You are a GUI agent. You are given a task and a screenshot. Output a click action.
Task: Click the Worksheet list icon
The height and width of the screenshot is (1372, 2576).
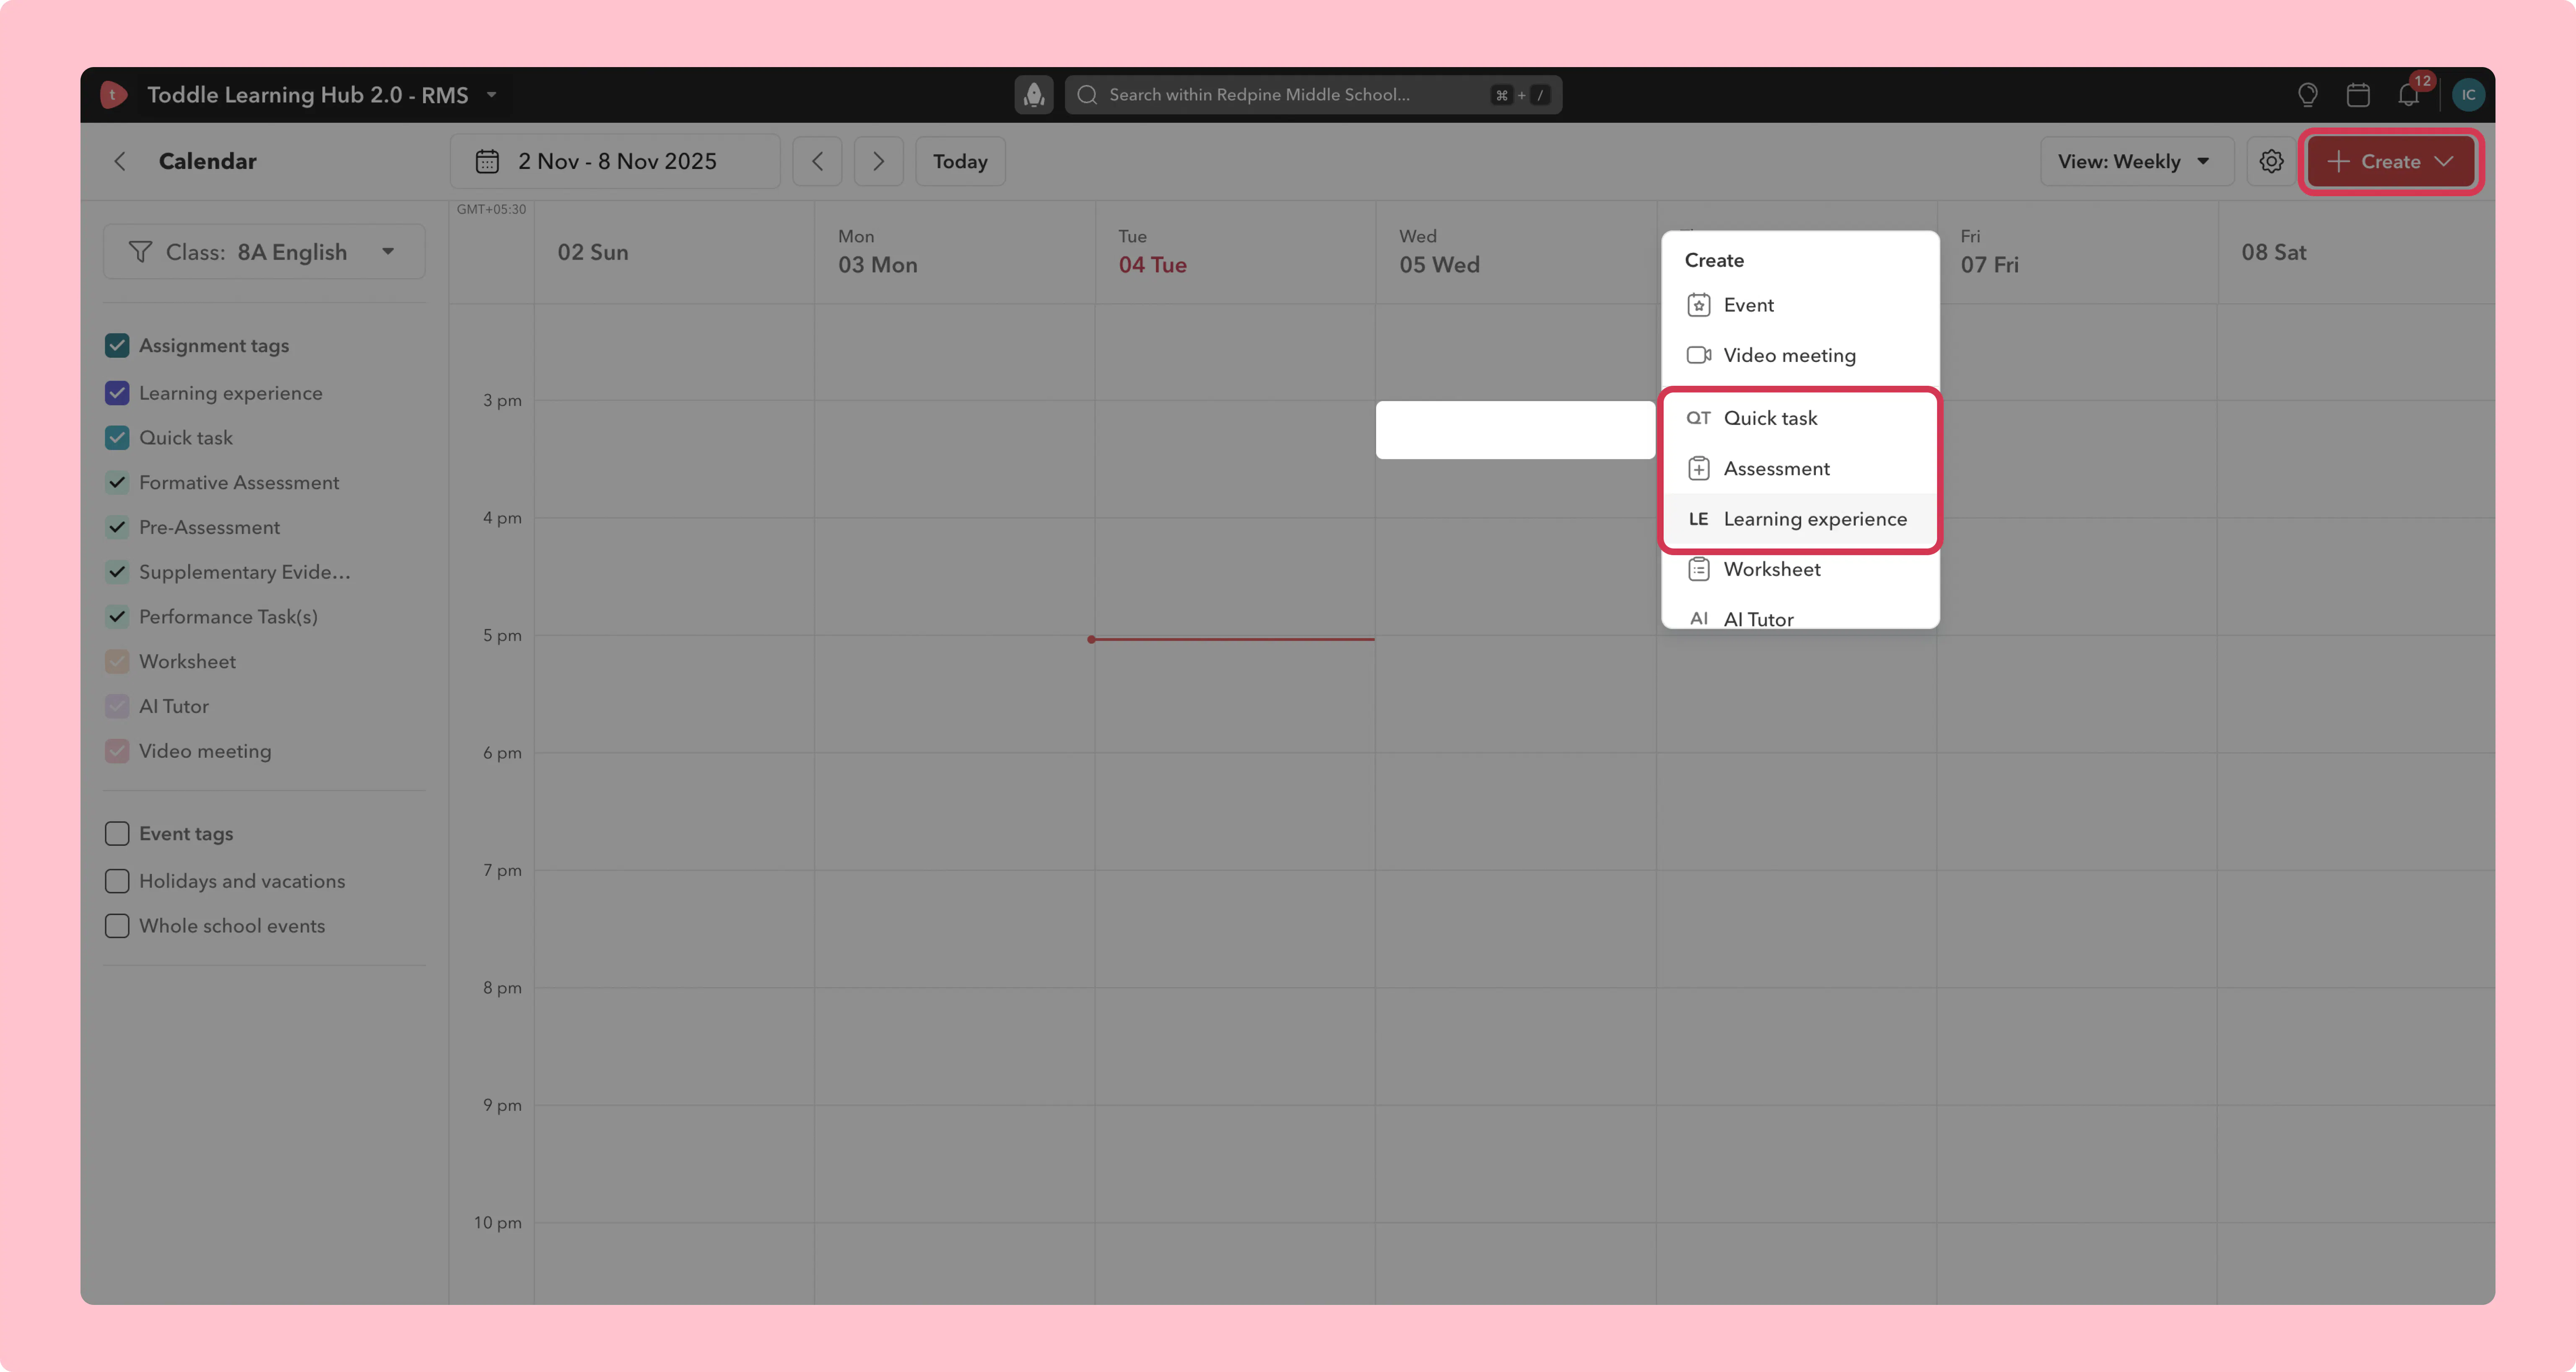pos(1698,569)
